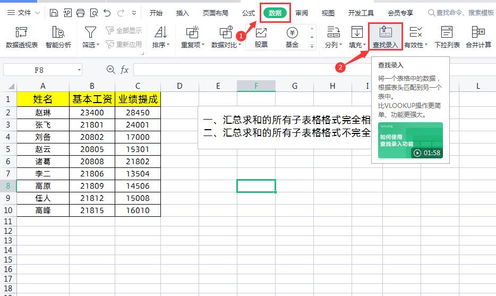This screenshot has width=496, height=296.
Task: Switch to the 插入 tab
Action: click(x=183, y=13)
